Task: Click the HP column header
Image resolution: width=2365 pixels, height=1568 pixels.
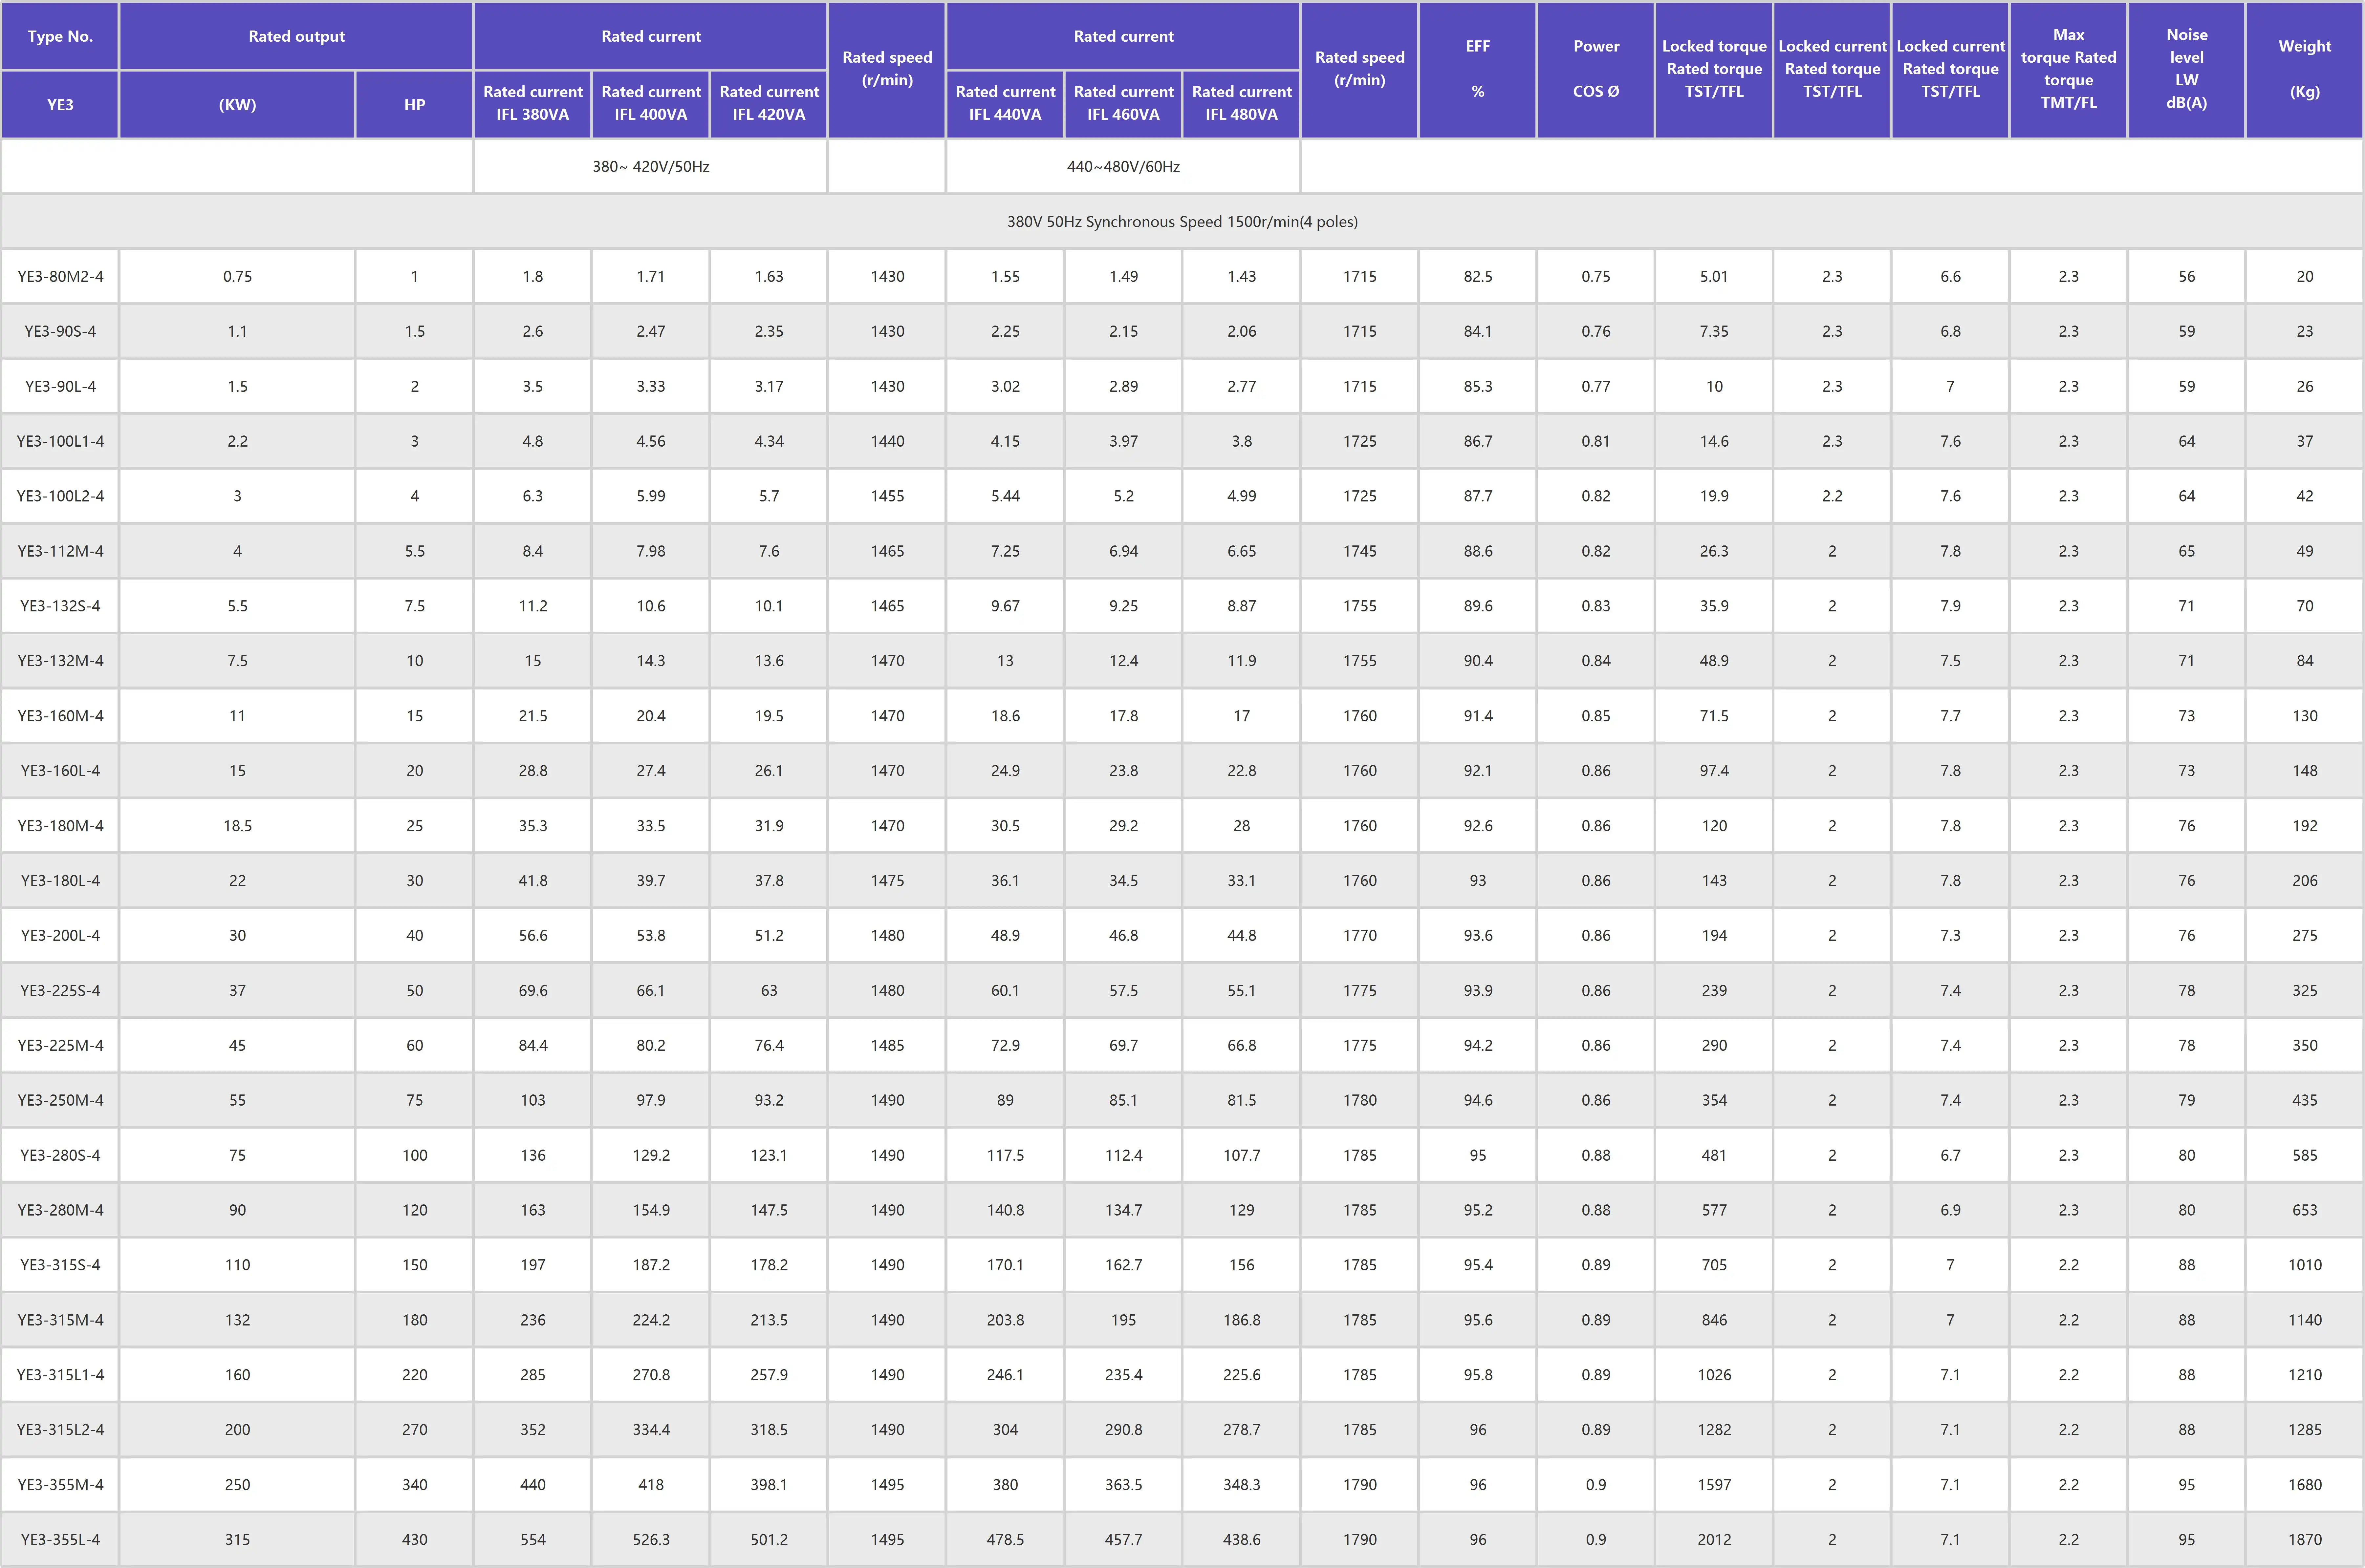Action: point(414,104)
